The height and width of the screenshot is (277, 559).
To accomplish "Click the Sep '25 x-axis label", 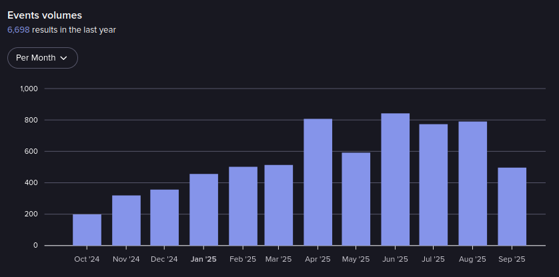I will point(512,259).
